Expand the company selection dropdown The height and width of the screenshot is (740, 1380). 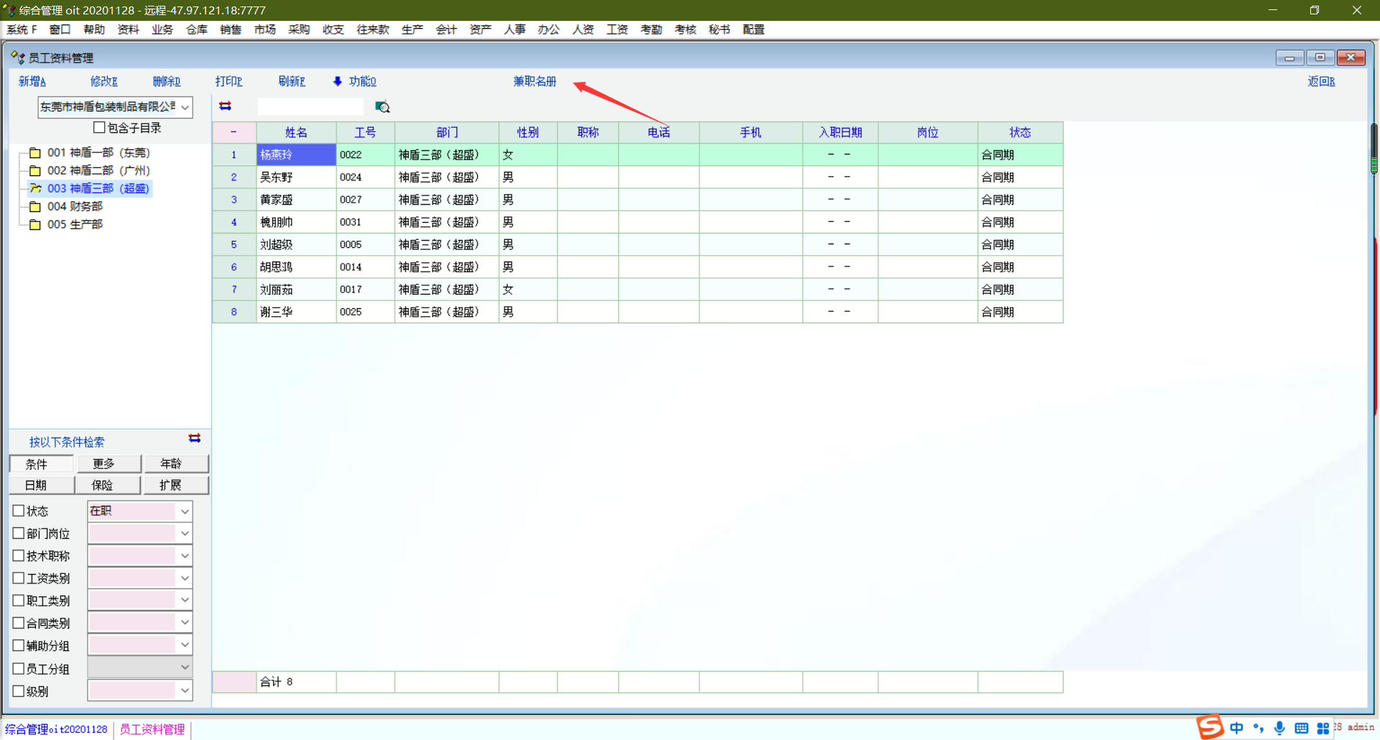click(x=185, y=107)
